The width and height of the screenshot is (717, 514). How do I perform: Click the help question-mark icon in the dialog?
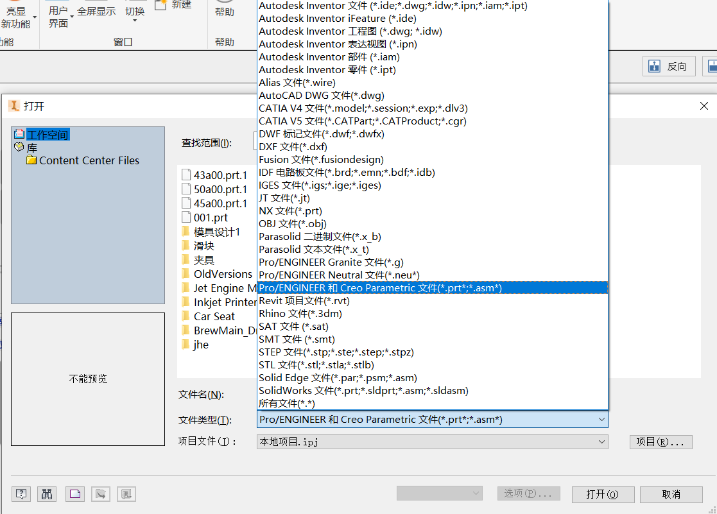[21, 494]
